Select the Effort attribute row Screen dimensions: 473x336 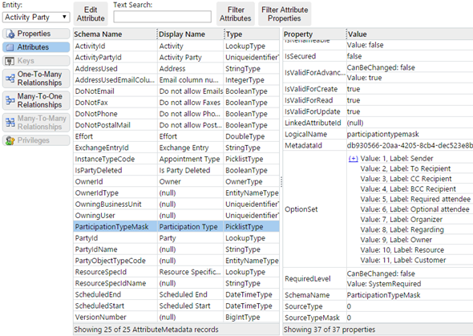coord(176,136)
